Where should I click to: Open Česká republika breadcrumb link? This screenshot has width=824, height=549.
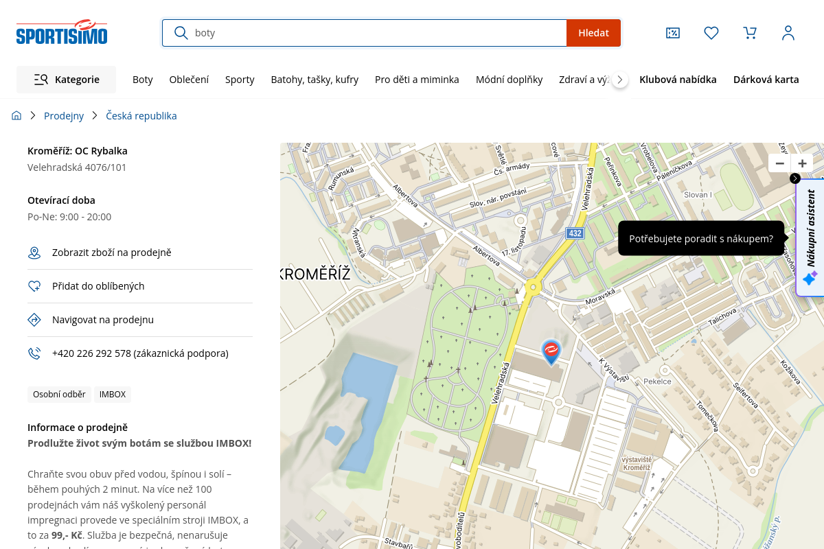click(141, 116)
